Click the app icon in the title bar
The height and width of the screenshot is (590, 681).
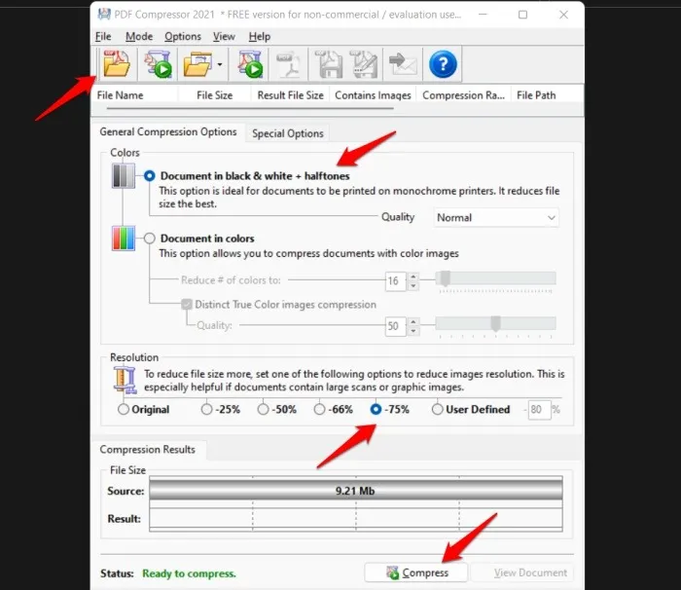pyautogui.click(x=104, y=15)
